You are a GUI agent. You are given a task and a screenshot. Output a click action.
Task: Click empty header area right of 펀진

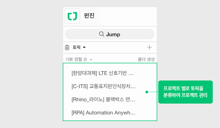click(128, 16)
